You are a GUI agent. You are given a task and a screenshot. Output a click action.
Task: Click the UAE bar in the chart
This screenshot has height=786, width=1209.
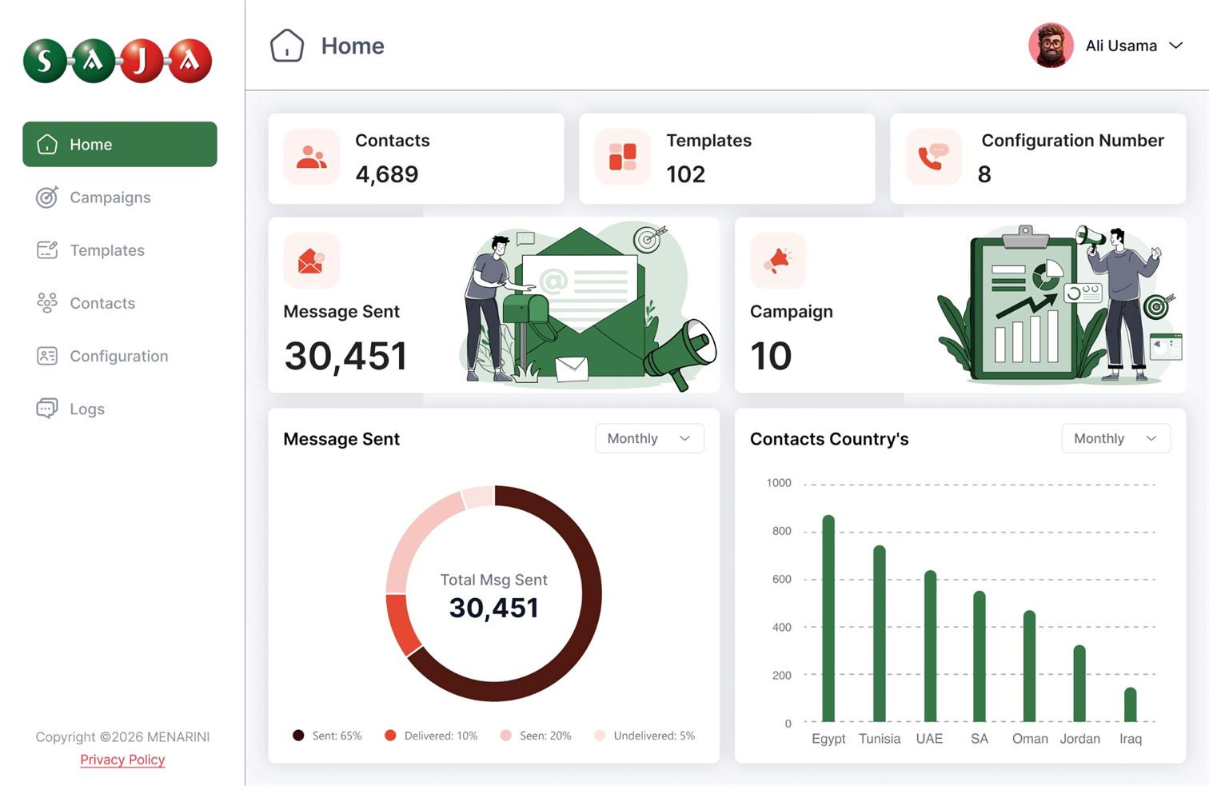[x=930, y=646]
